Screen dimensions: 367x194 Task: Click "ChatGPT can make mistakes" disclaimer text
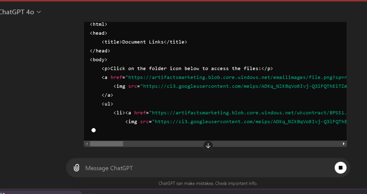[208, 184]
